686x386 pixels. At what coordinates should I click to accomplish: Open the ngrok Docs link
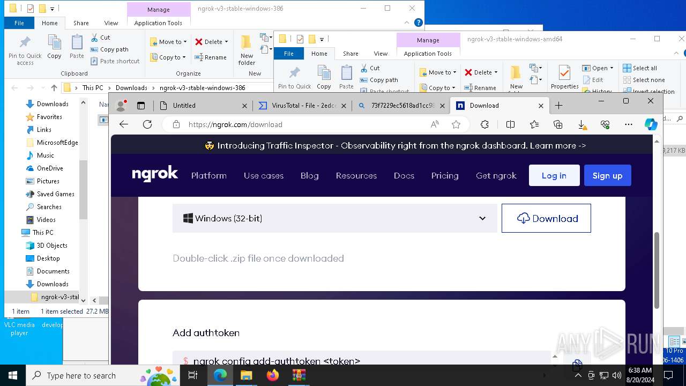pos(404,175)
